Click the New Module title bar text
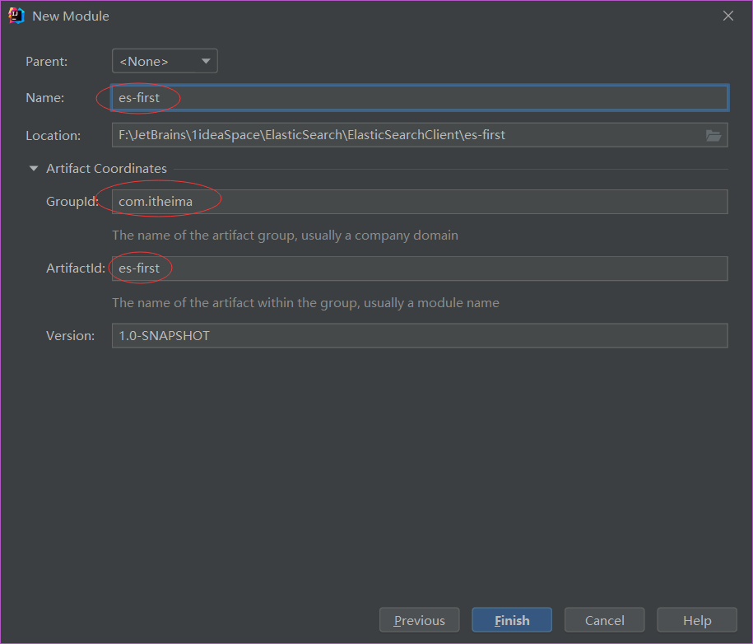This screenshot has height=644, width=753. [71, 16]
